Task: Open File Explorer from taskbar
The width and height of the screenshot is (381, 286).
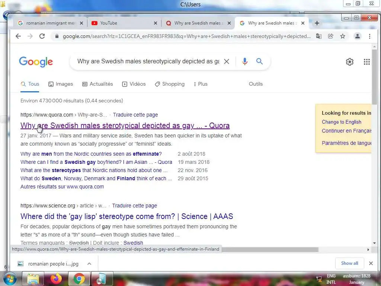Action: 33,279
